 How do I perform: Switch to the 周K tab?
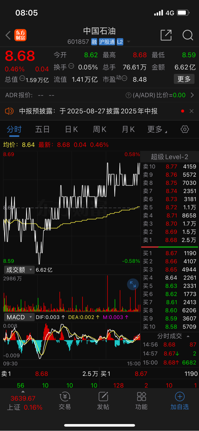99,129
